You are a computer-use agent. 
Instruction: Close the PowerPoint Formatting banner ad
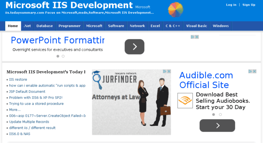(197, 37)
